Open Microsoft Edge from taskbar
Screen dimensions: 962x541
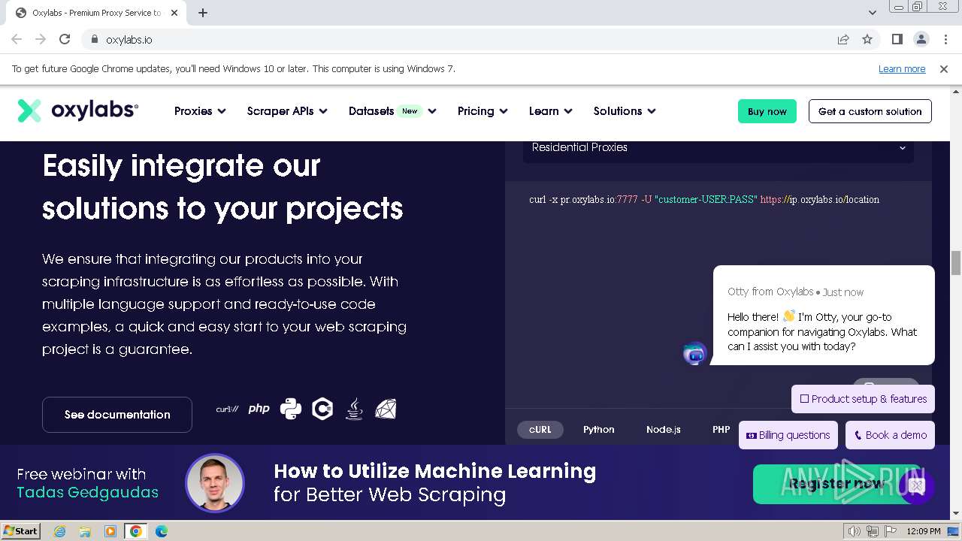coord(162,531)
